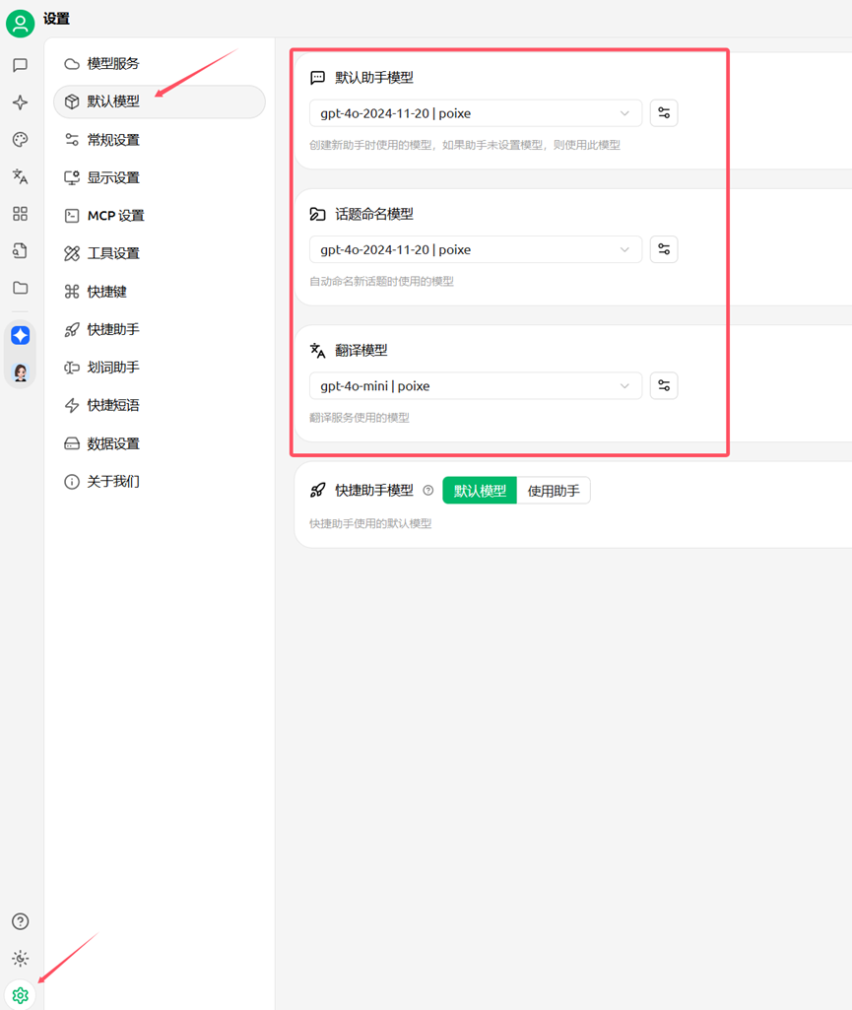The height and width of the screenshot is (1010, 852).
Task: Select 使用助手 option for quick assistant
Action: pos(554,491)
